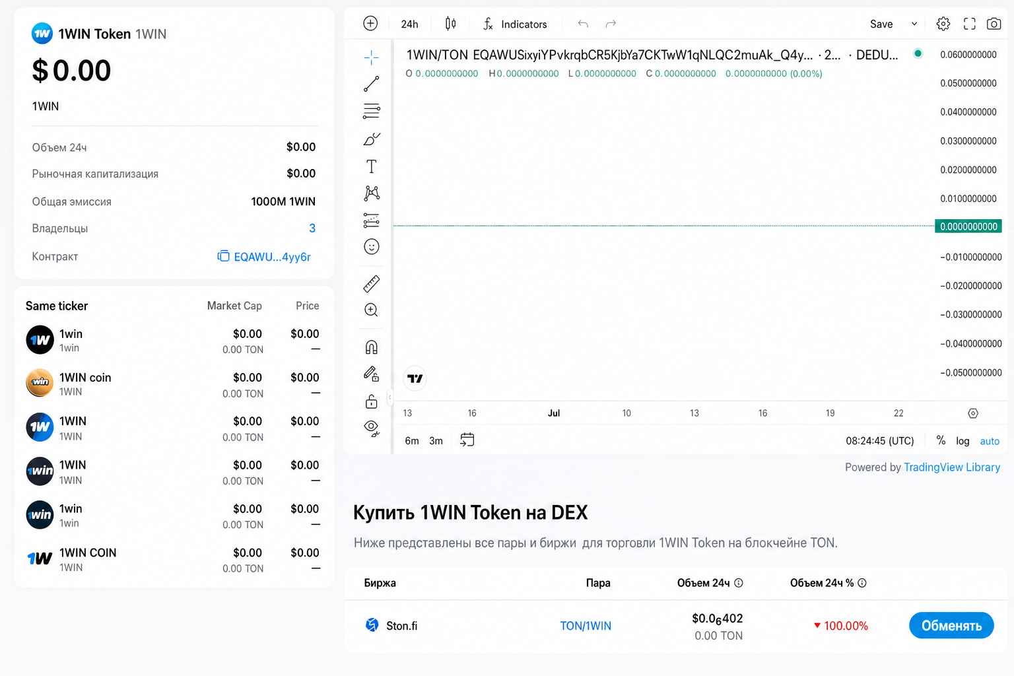This screenshot has height=676, width=1014.
Task: Open the 08:24:45 (UTC) timezone menu
Action: click(880, 441)
